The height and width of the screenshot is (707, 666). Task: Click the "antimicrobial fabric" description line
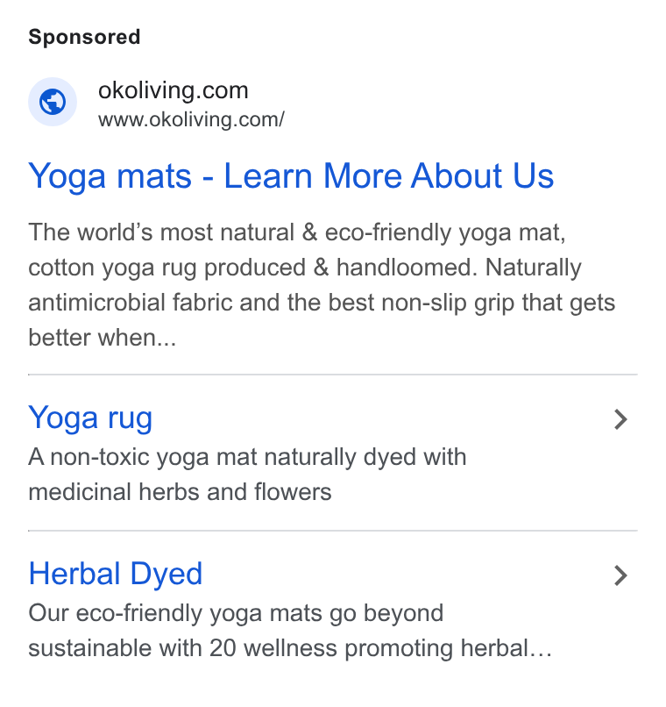tap(322, 303)
